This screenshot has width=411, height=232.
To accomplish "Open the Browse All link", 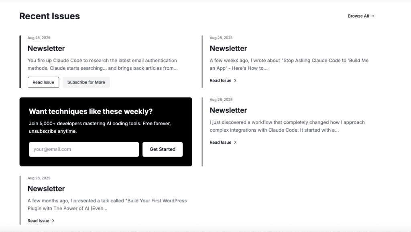I will pyautogui.click(x=361, y=16).
